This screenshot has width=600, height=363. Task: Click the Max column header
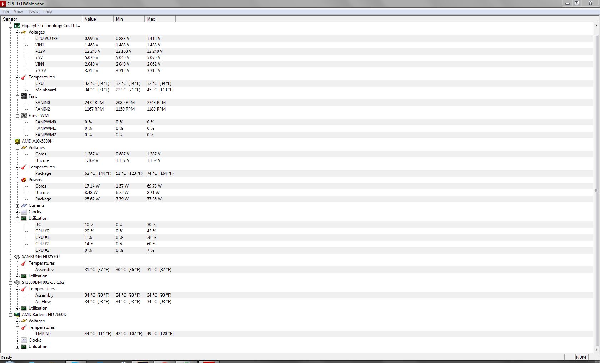[x=160, y=19]
